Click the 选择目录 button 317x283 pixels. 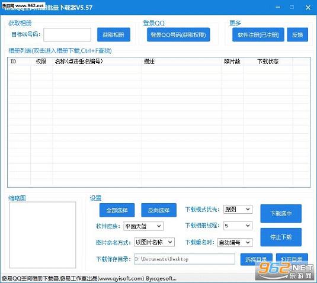tap(256, 259)
